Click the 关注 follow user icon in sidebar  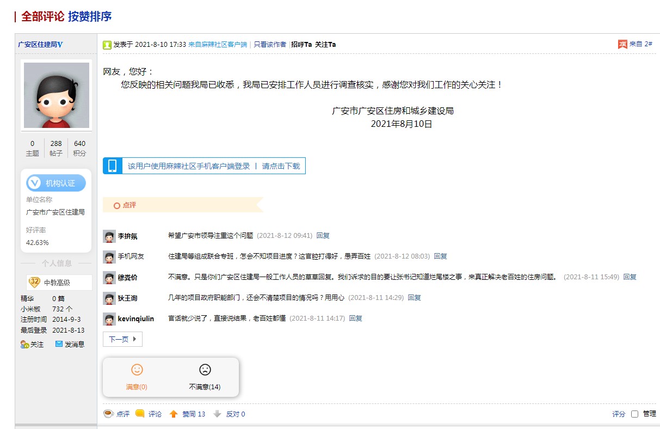[x=24, y=344]
